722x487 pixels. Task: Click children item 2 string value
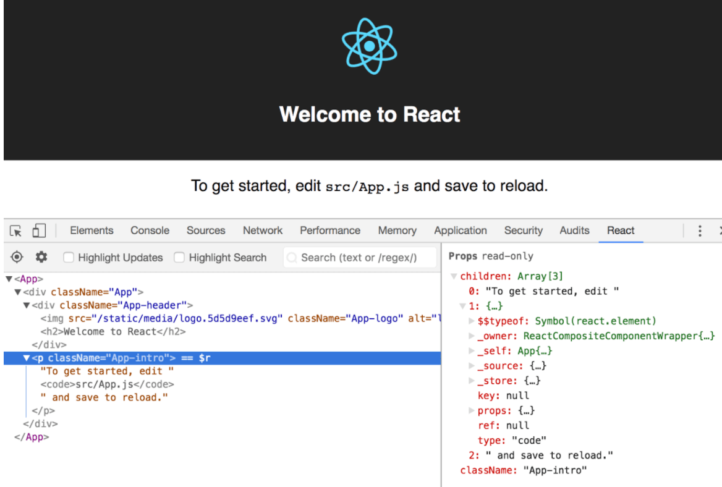(550, 455)
